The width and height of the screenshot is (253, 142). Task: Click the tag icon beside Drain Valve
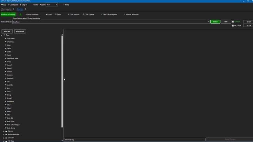(6, 39)
